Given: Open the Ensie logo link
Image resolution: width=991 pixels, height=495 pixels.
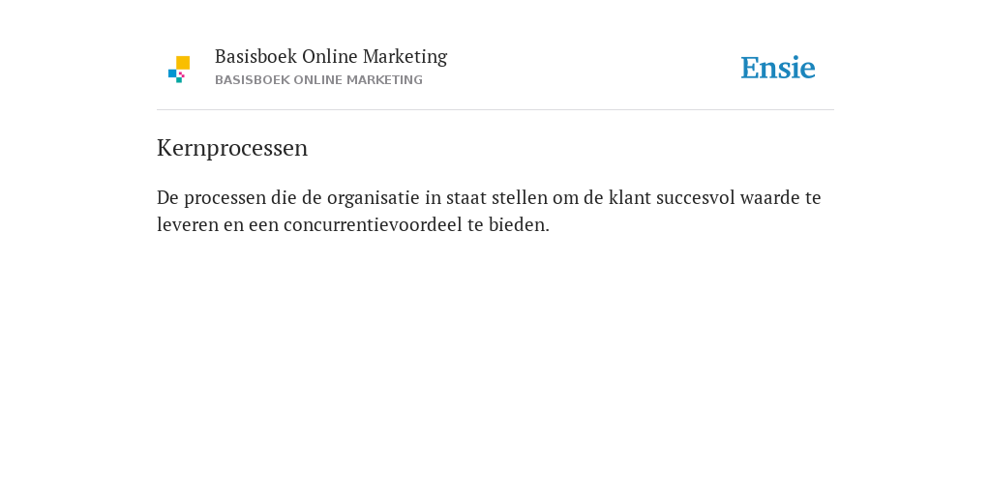Looking at the screenshot, I should (x=778, y=68).
